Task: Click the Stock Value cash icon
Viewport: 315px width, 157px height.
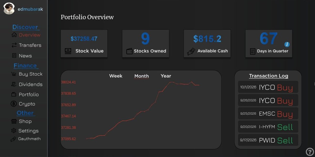Action: 68,51
